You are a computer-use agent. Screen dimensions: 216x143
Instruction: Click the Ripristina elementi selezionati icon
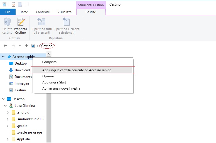67,22
